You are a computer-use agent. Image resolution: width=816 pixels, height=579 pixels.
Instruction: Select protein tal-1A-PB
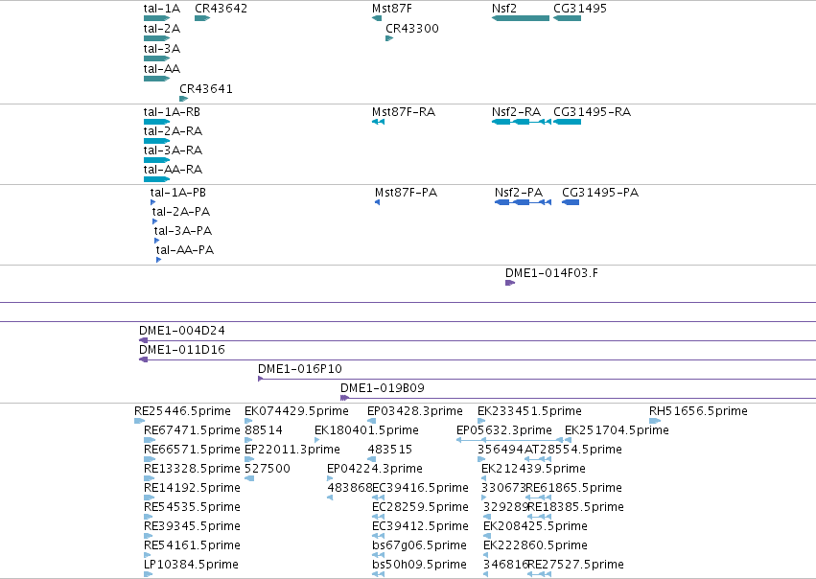(153, 202)
